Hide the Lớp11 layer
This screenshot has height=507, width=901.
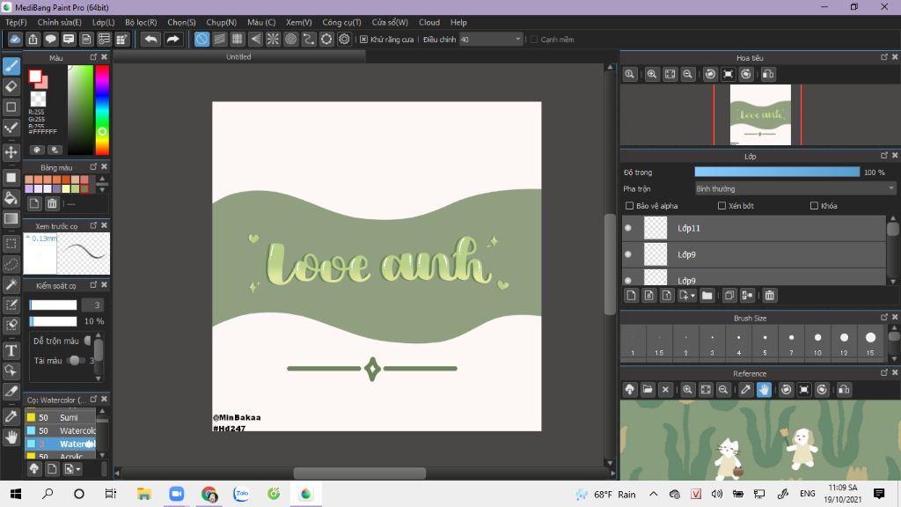(628, 228)
